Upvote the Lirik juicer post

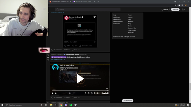[48, 55]
